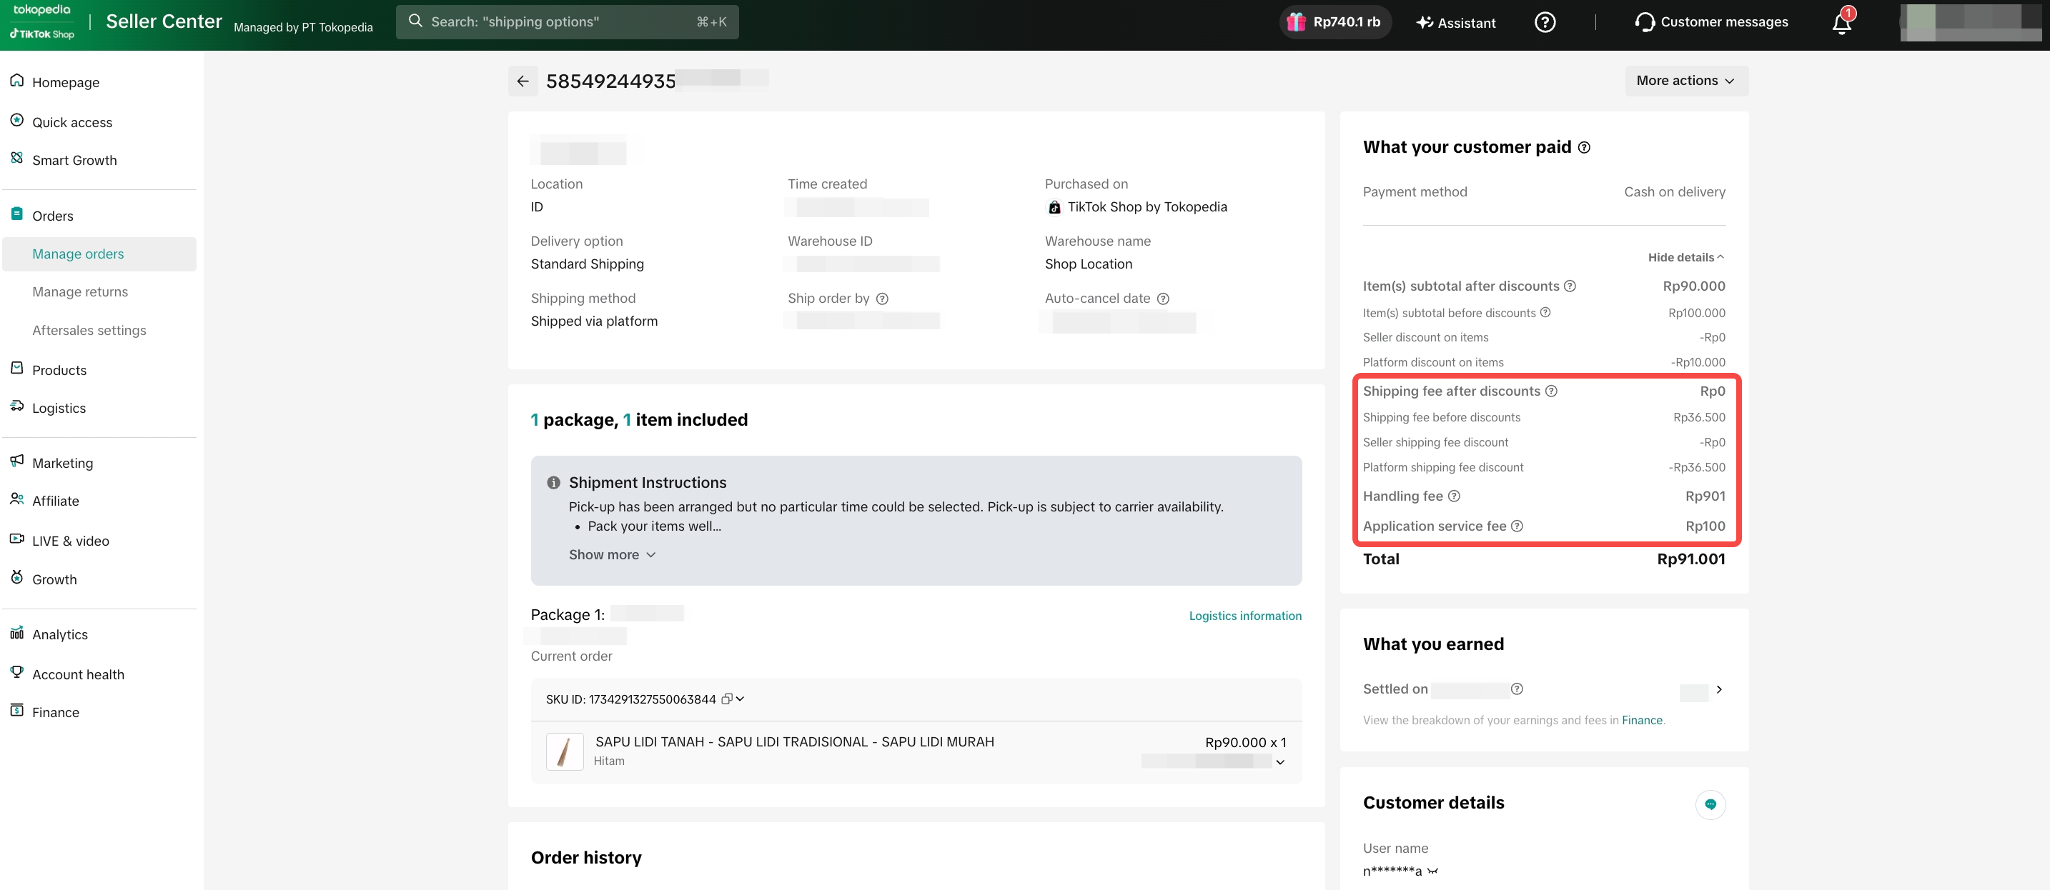Open settlement details arrow in What you earned

[1719, 689]
